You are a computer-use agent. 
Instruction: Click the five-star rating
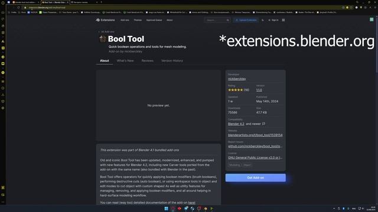coord(236,90)
